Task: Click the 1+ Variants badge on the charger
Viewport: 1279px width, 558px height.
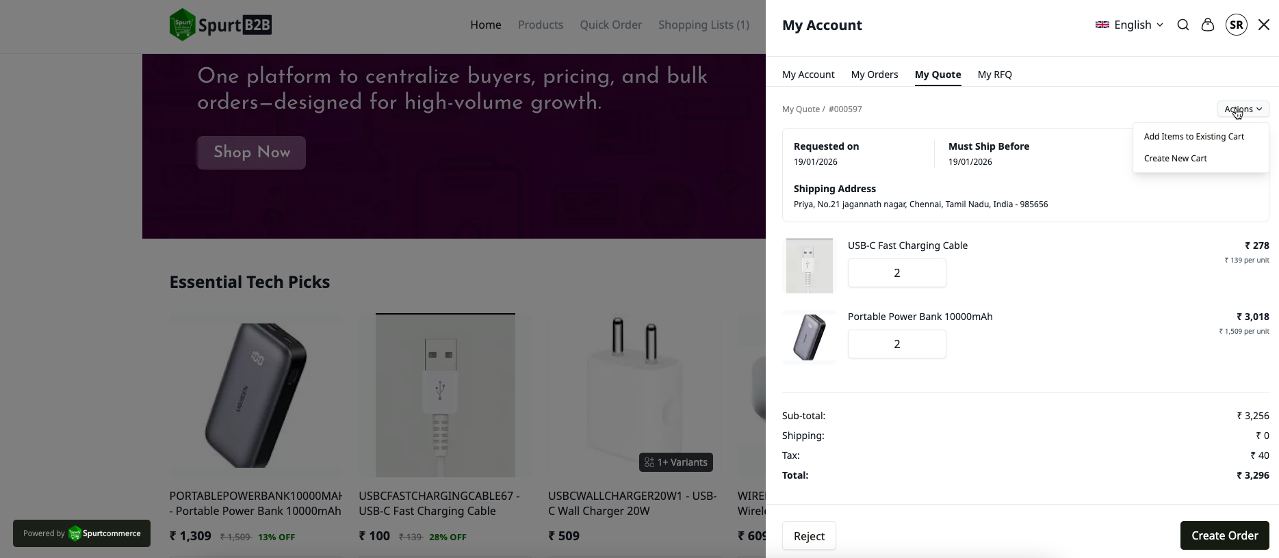Action: 675,462
